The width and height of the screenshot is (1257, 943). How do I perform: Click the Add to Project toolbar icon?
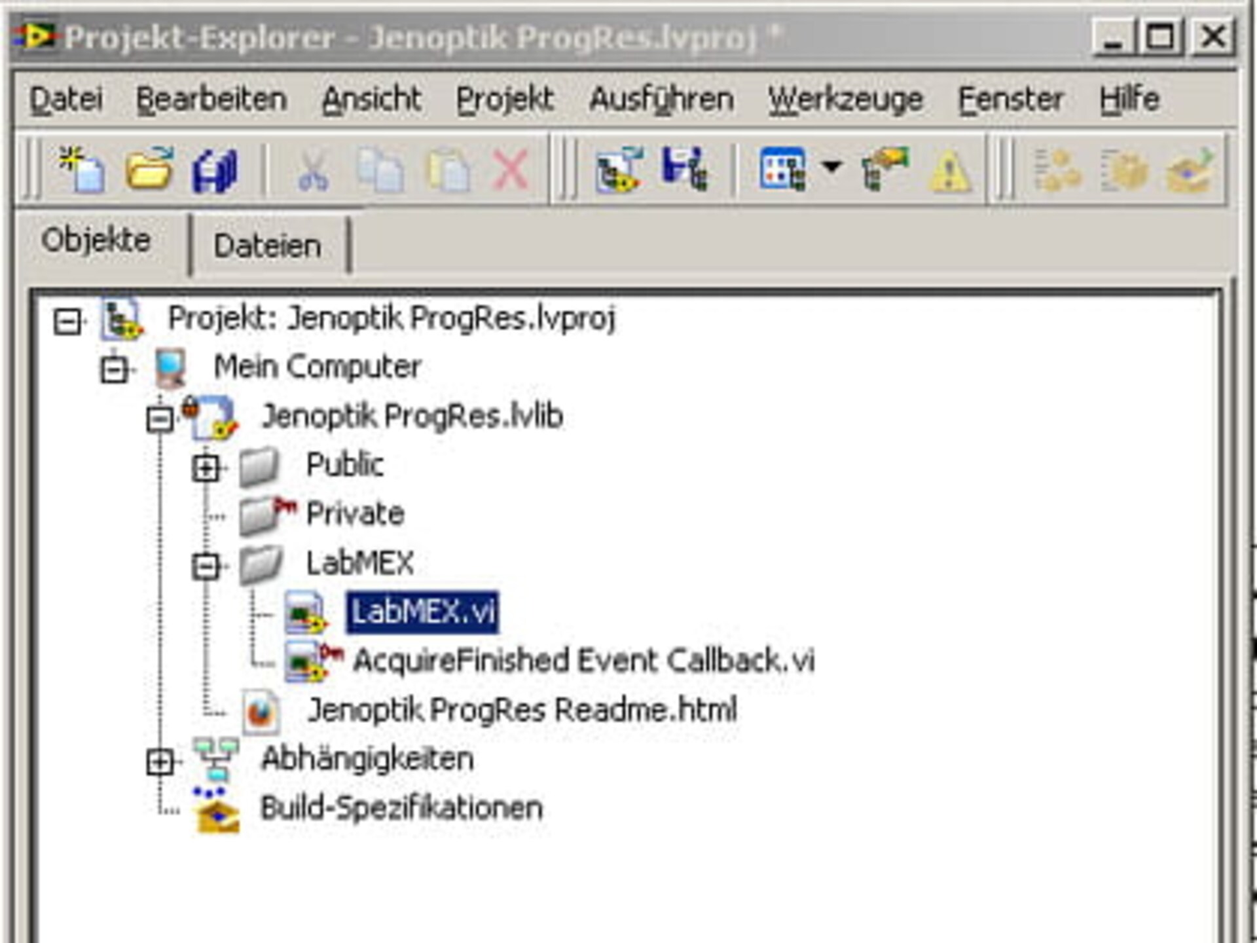click(619, 170)
